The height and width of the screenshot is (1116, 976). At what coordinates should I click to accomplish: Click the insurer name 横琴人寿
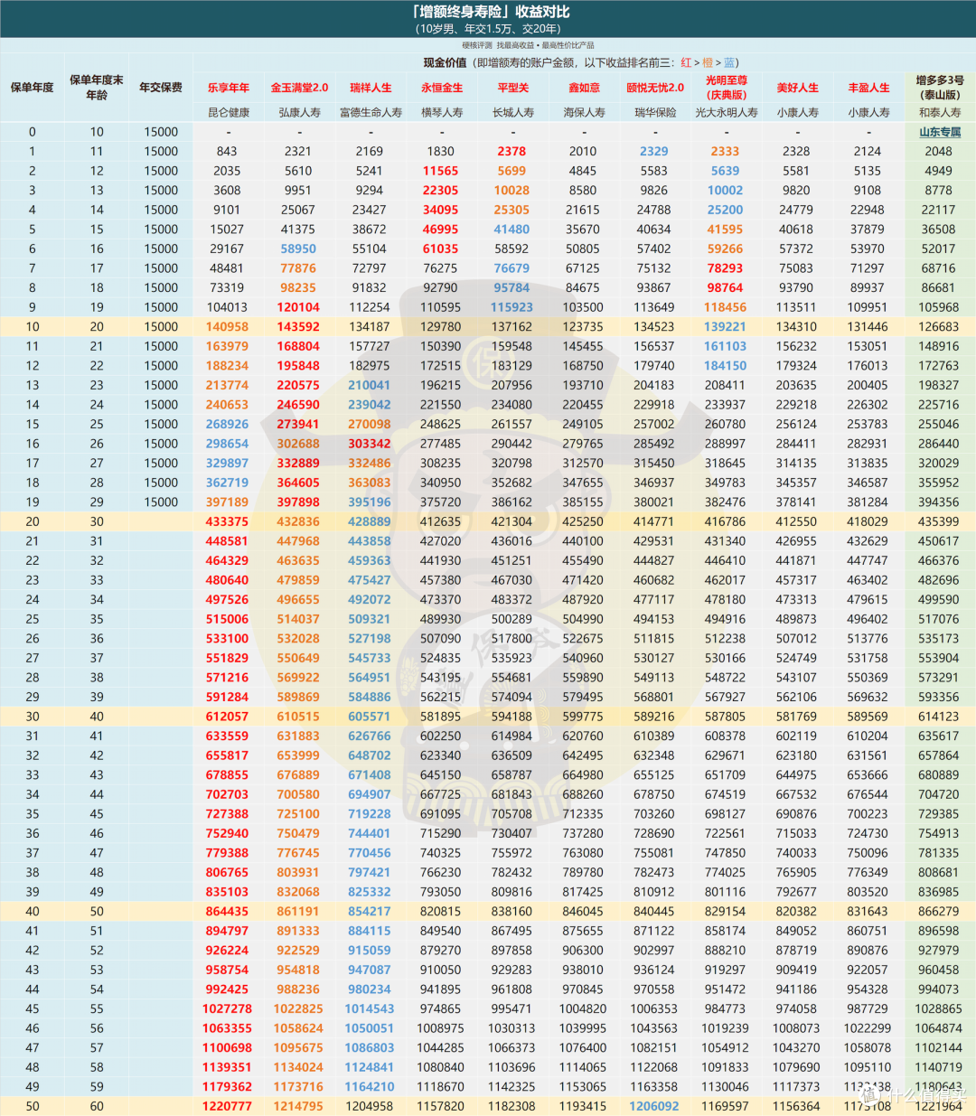[442, 113]
